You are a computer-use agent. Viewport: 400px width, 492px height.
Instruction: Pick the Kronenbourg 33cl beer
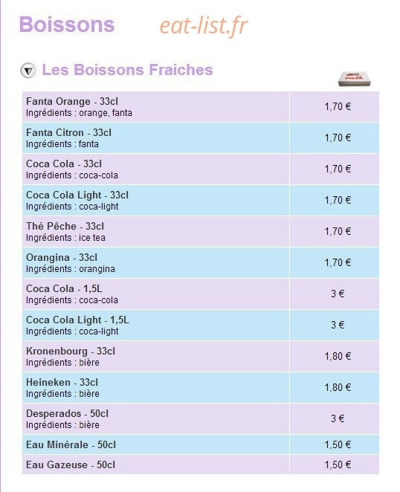tap(200, 357)
